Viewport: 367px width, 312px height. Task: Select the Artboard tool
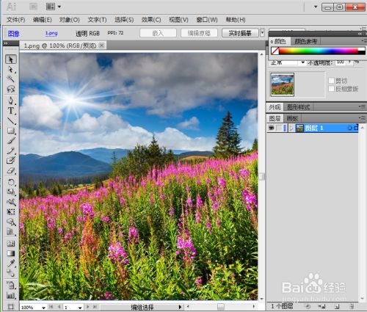11,306
